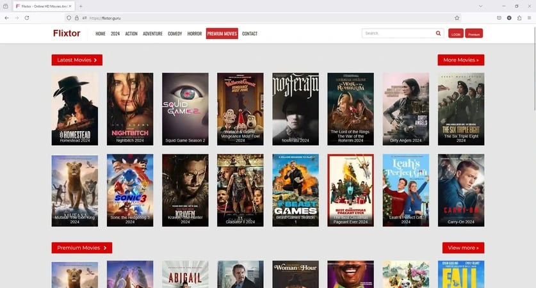Viewport: 536px width, 288px height.
Task: Go back using the browser back arrow
Action: tap(6, 18)
